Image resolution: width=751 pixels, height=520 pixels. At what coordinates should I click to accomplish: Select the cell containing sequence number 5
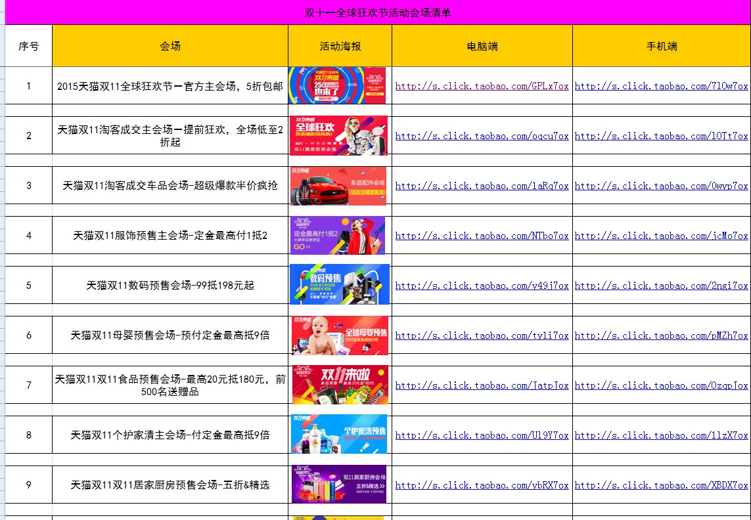[x=28, y=286]
